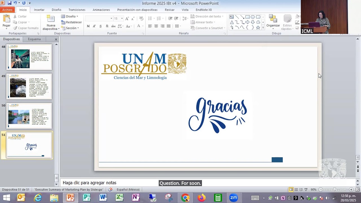The image size is (361, 203).
Task: Select the oval shape
Action: [253, 17]
